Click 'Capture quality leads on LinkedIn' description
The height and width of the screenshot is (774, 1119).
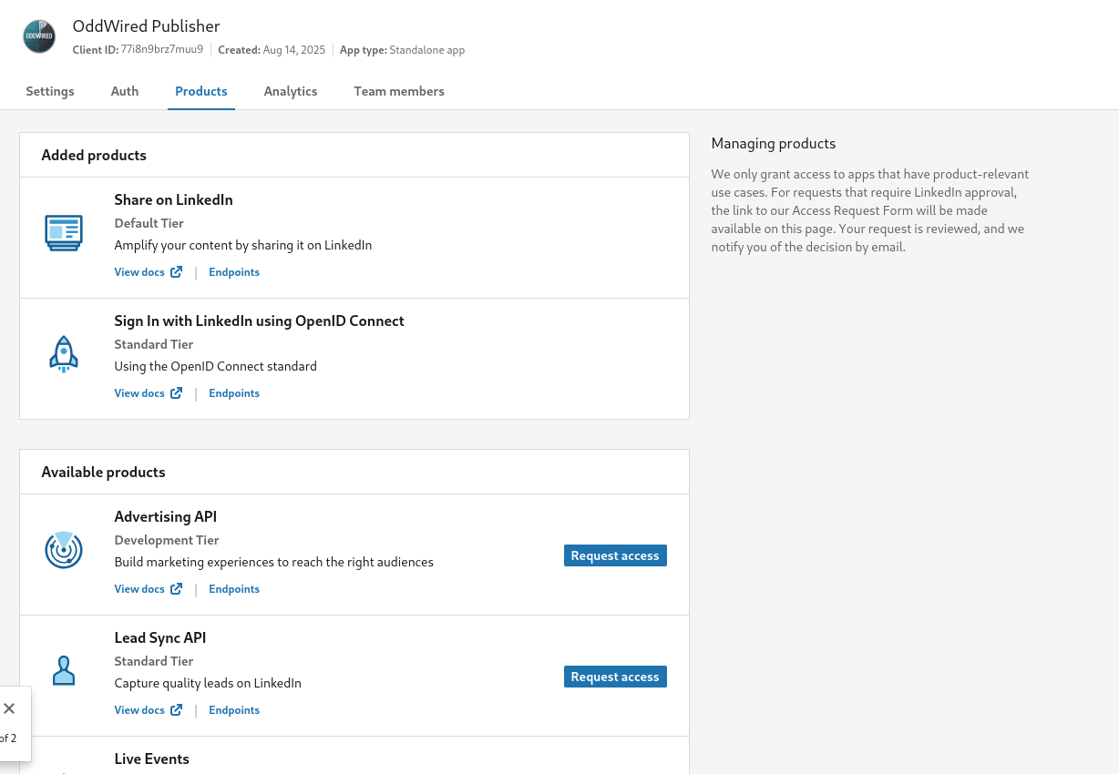208,684
